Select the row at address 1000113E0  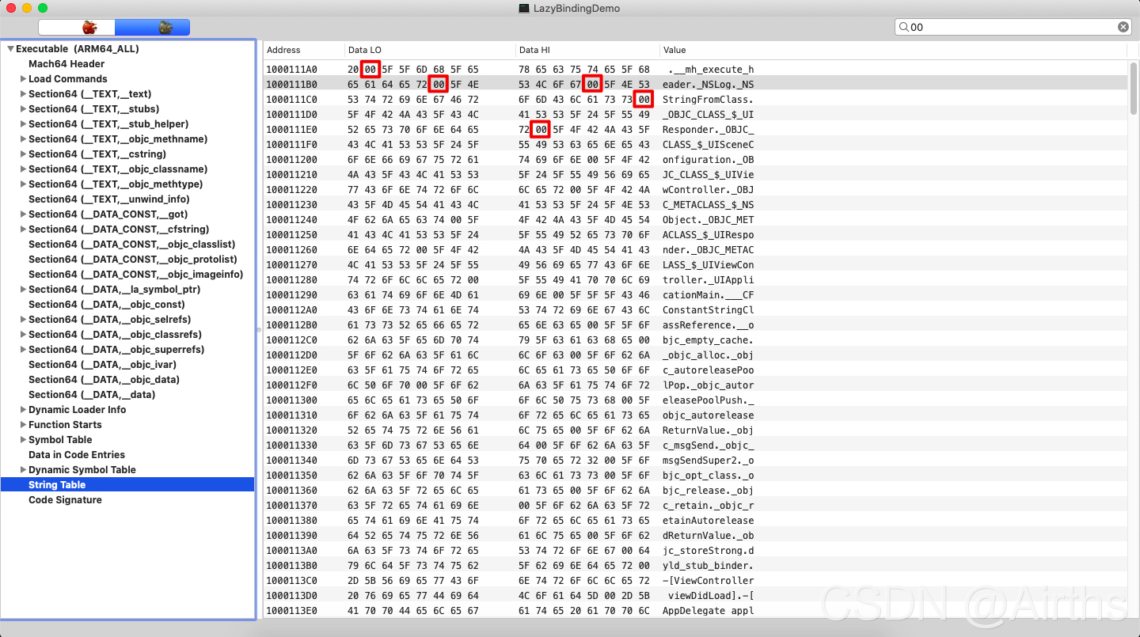click(695, 611)
